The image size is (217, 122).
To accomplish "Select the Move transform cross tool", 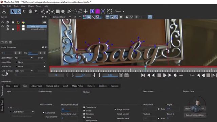I will [x=85, y=11].
